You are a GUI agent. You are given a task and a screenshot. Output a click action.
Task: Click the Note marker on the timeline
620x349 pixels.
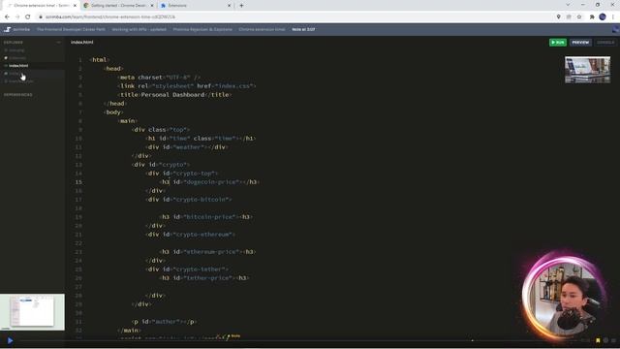click(x=234, y=336)
